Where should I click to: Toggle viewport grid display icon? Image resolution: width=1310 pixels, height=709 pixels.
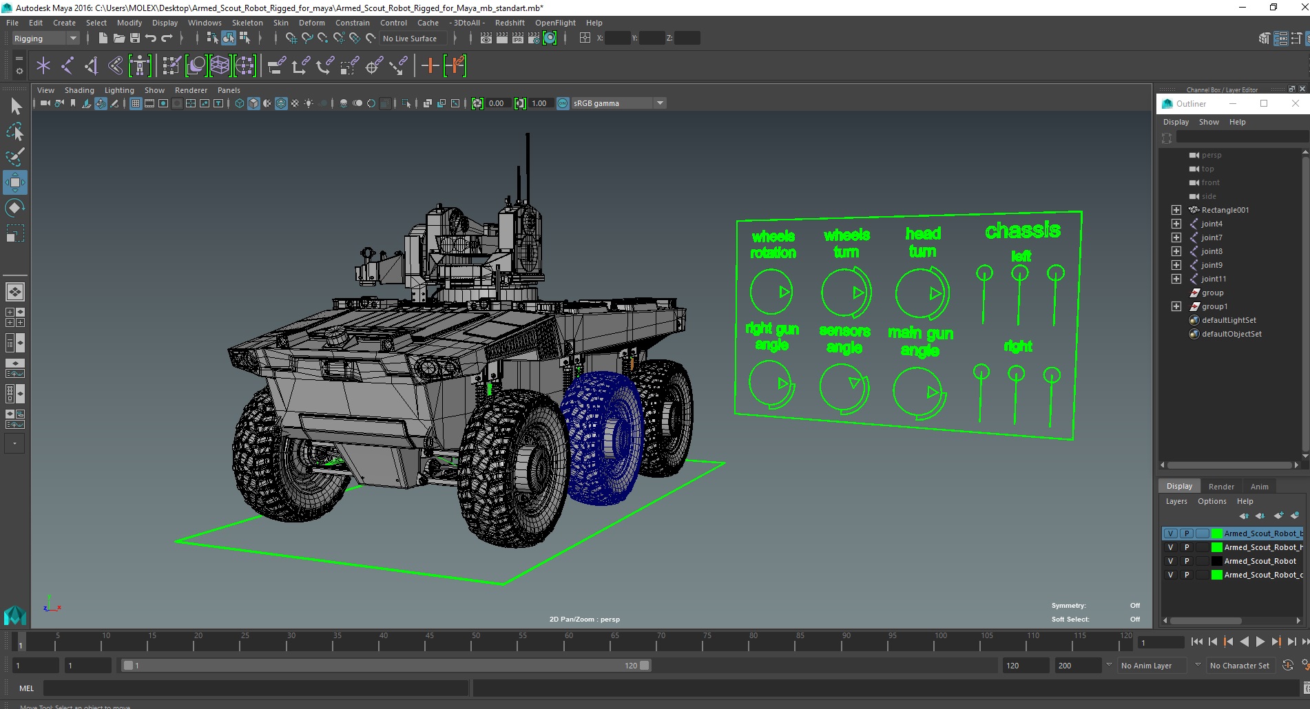[136, 103]
